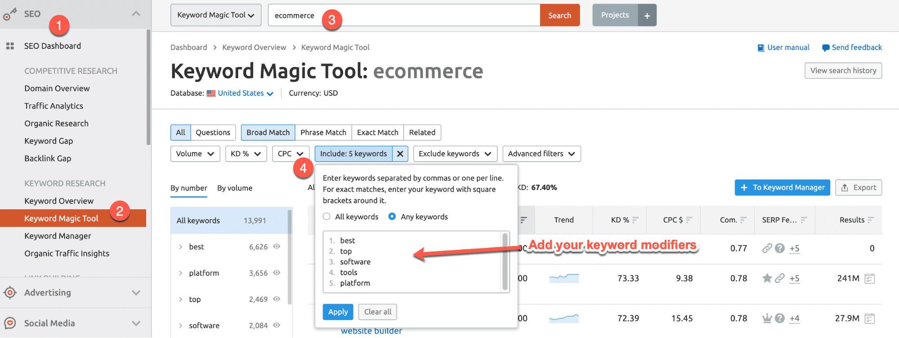Viewport: 899px width, 338px height.
Task: Remove the Include keywords filter with X
Action: click(400, 154)
